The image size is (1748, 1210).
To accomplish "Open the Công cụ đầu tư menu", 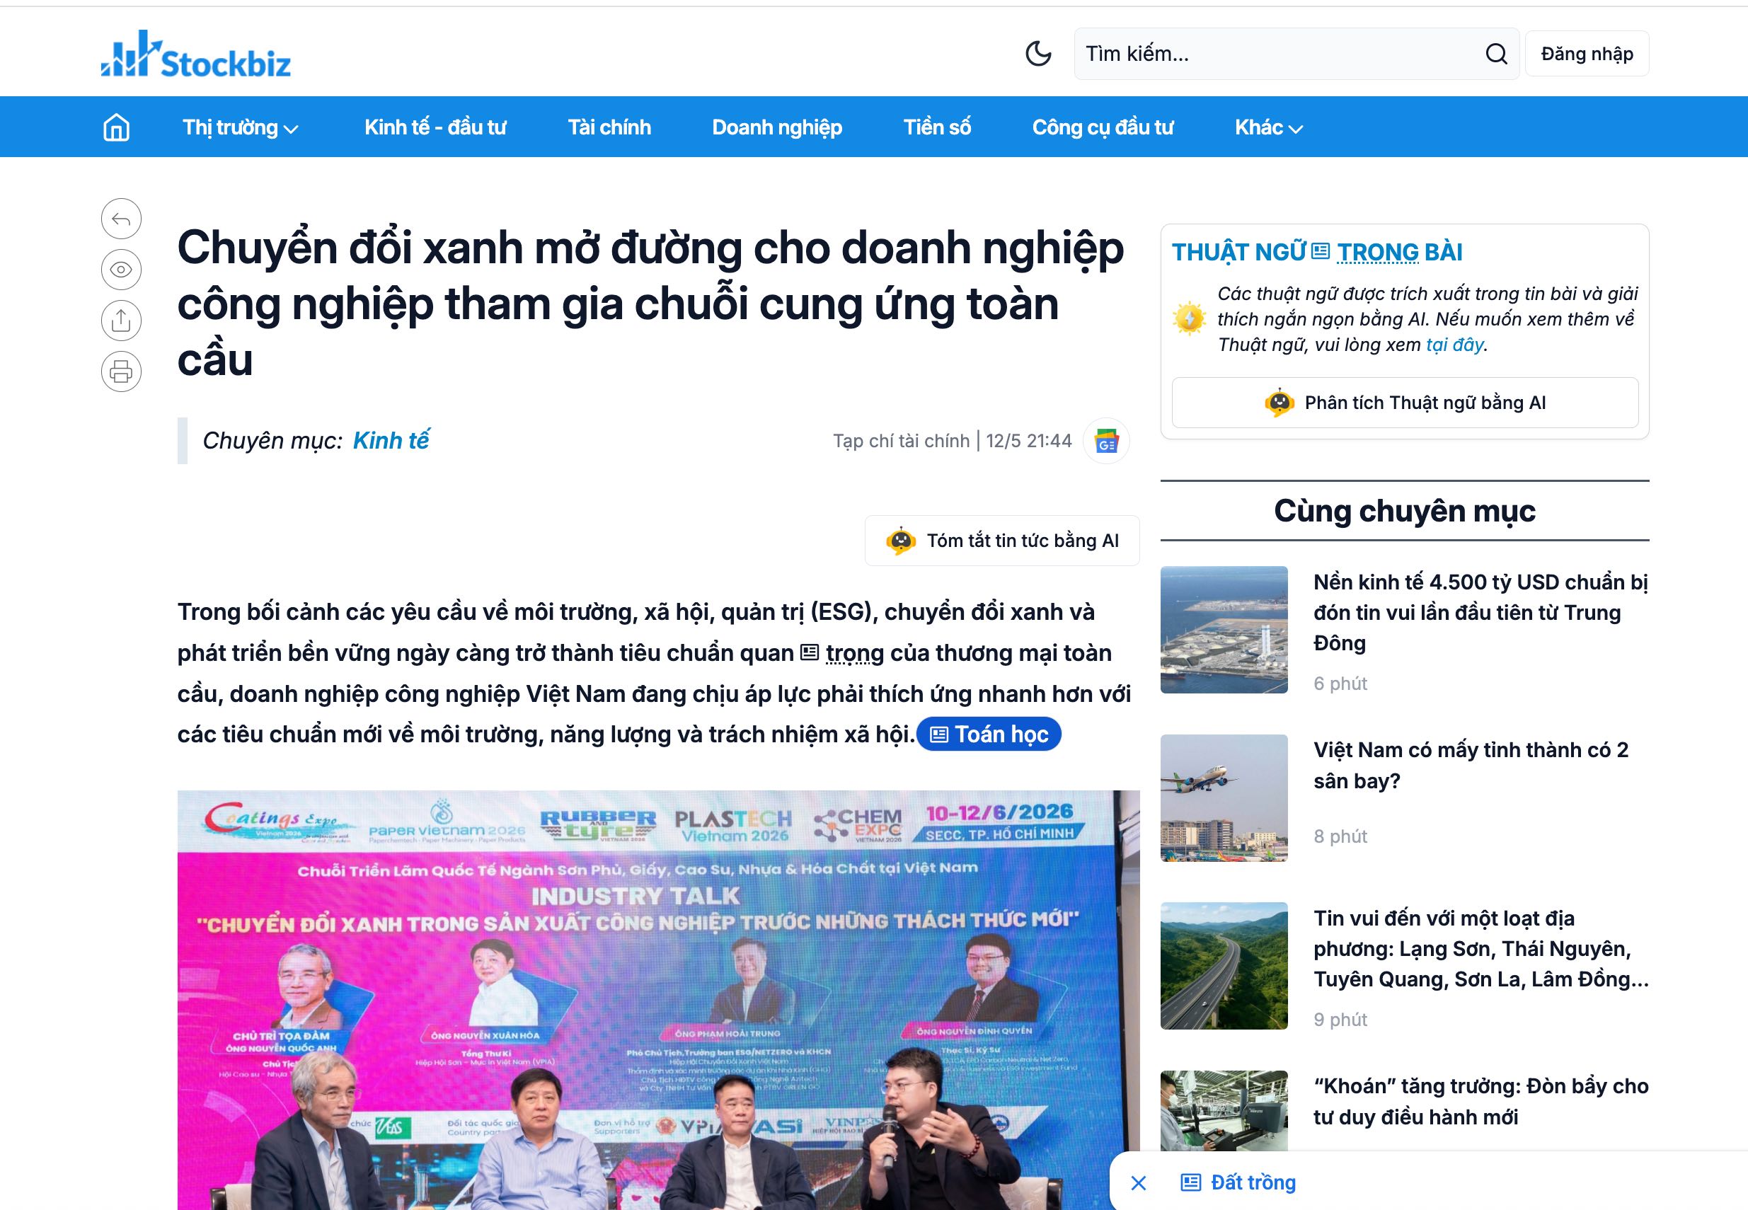I will pyautogui.click(x=1103, y=127).
